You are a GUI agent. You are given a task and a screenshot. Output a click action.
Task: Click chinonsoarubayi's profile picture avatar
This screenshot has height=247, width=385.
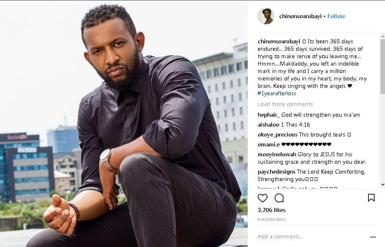[265, 16]
